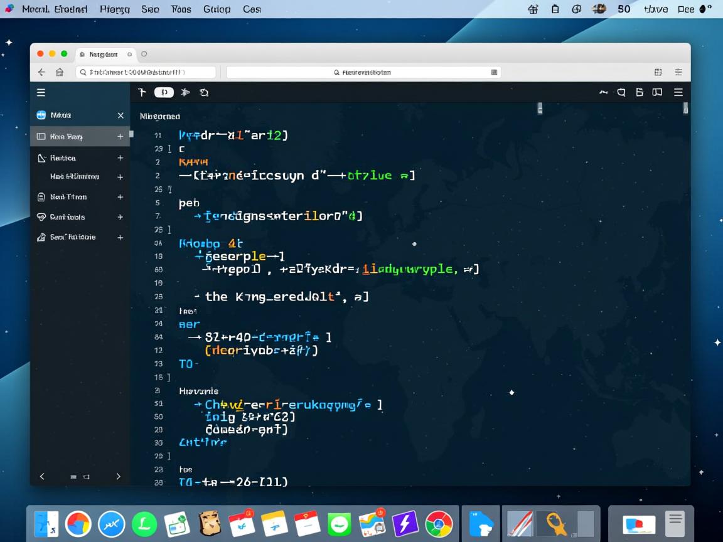
Task: Click the split-view icon at the toolbar's right end
Action: tap(656, 92)
